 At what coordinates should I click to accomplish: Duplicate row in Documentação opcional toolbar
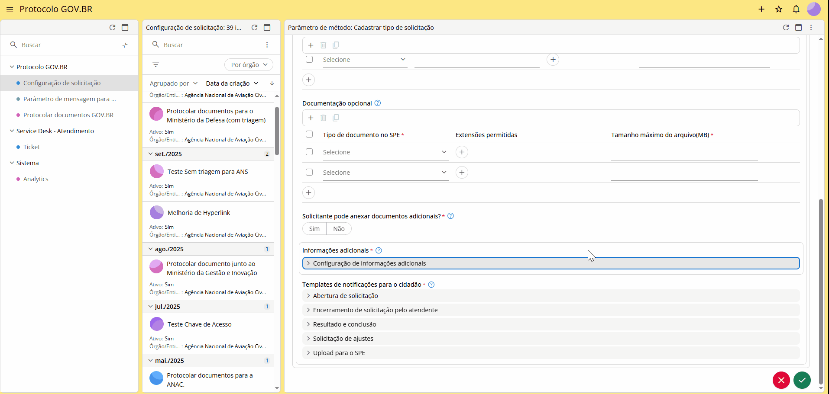(x=336, y=118)
